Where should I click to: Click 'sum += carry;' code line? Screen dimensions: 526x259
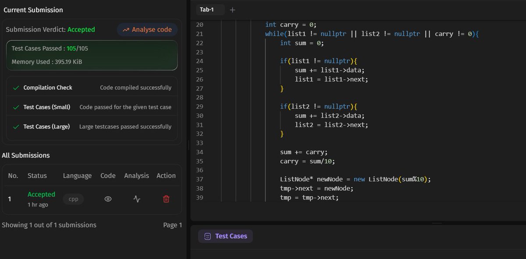pos(304,152)
